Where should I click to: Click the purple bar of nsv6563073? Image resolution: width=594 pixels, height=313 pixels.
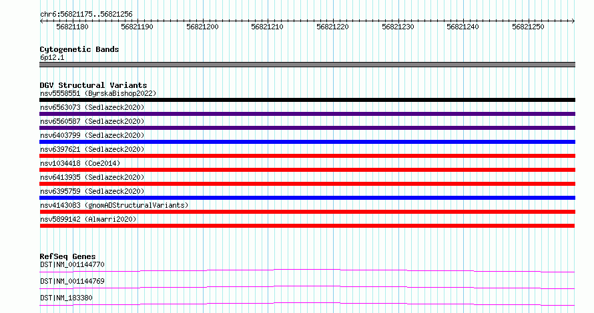tap(307, 114)
